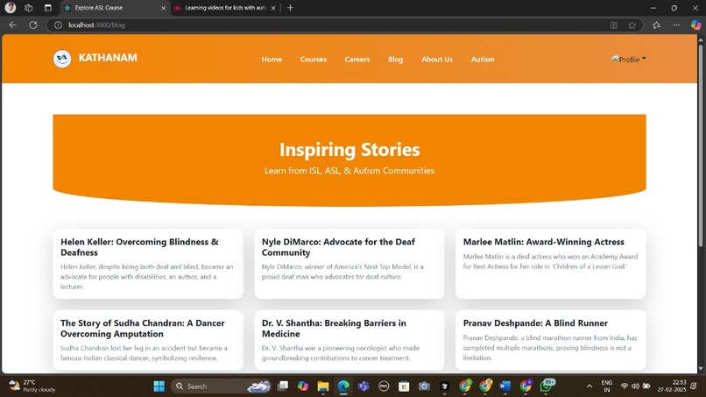The image size is (706, 397).
Task: Open the volume control in tray
Action: click(635, 386)
